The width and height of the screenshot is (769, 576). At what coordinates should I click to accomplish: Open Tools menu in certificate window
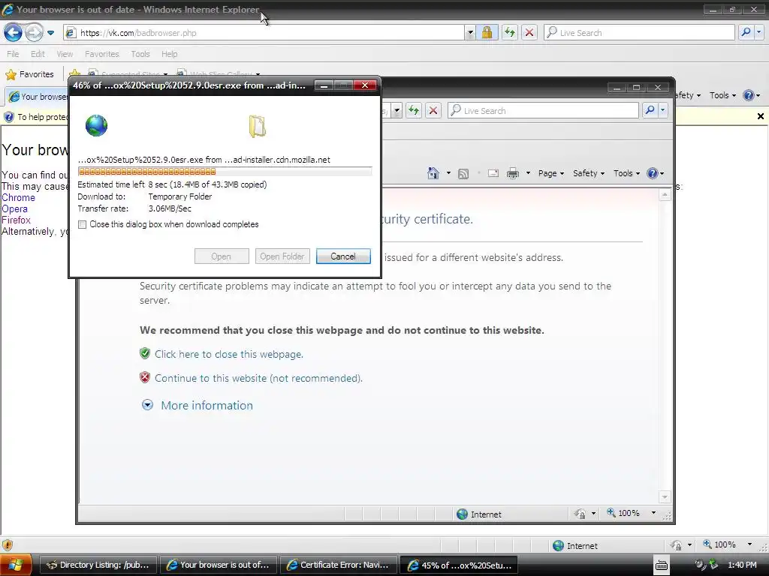pos(627,173)
